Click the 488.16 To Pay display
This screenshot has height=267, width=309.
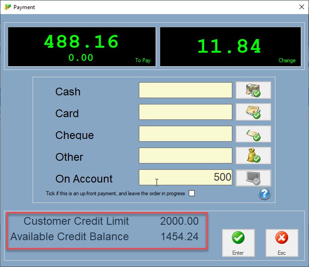point(82,47)
